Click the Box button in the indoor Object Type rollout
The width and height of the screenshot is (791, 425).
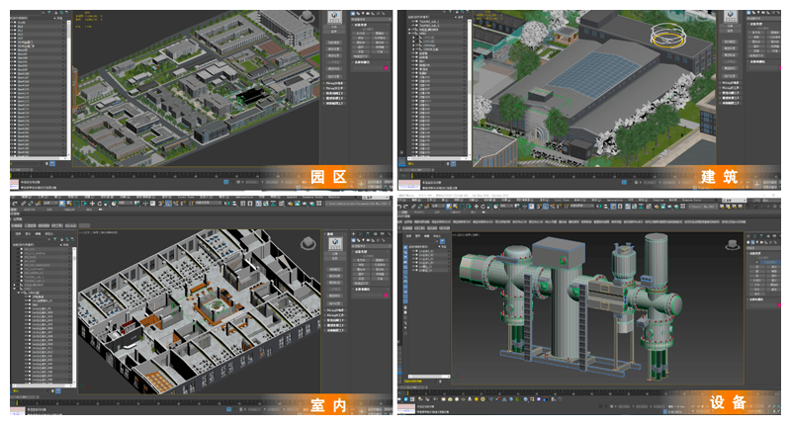(361, 260)
